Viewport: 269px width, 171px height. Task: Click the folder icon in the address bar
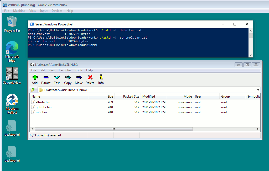(41, 90)
